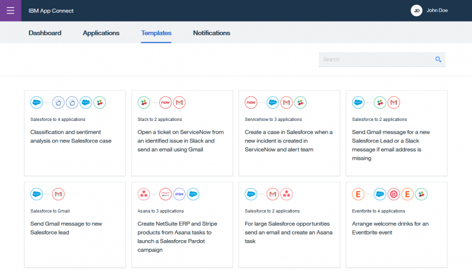Go to the Notifications tab
Viewport: 472px width, 272px height.
coord(211,33)
